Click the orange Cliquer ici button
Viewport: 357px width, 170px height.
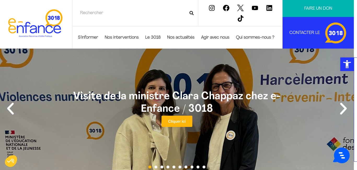pyautogui.click(x=177, y=121)
